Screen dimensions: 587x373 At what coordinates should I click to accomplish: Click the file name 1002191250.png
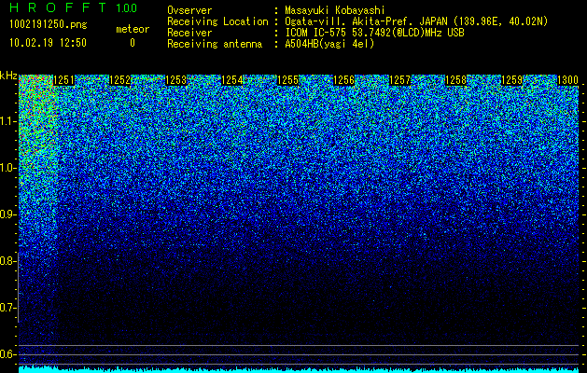click(x=49, y=25)
